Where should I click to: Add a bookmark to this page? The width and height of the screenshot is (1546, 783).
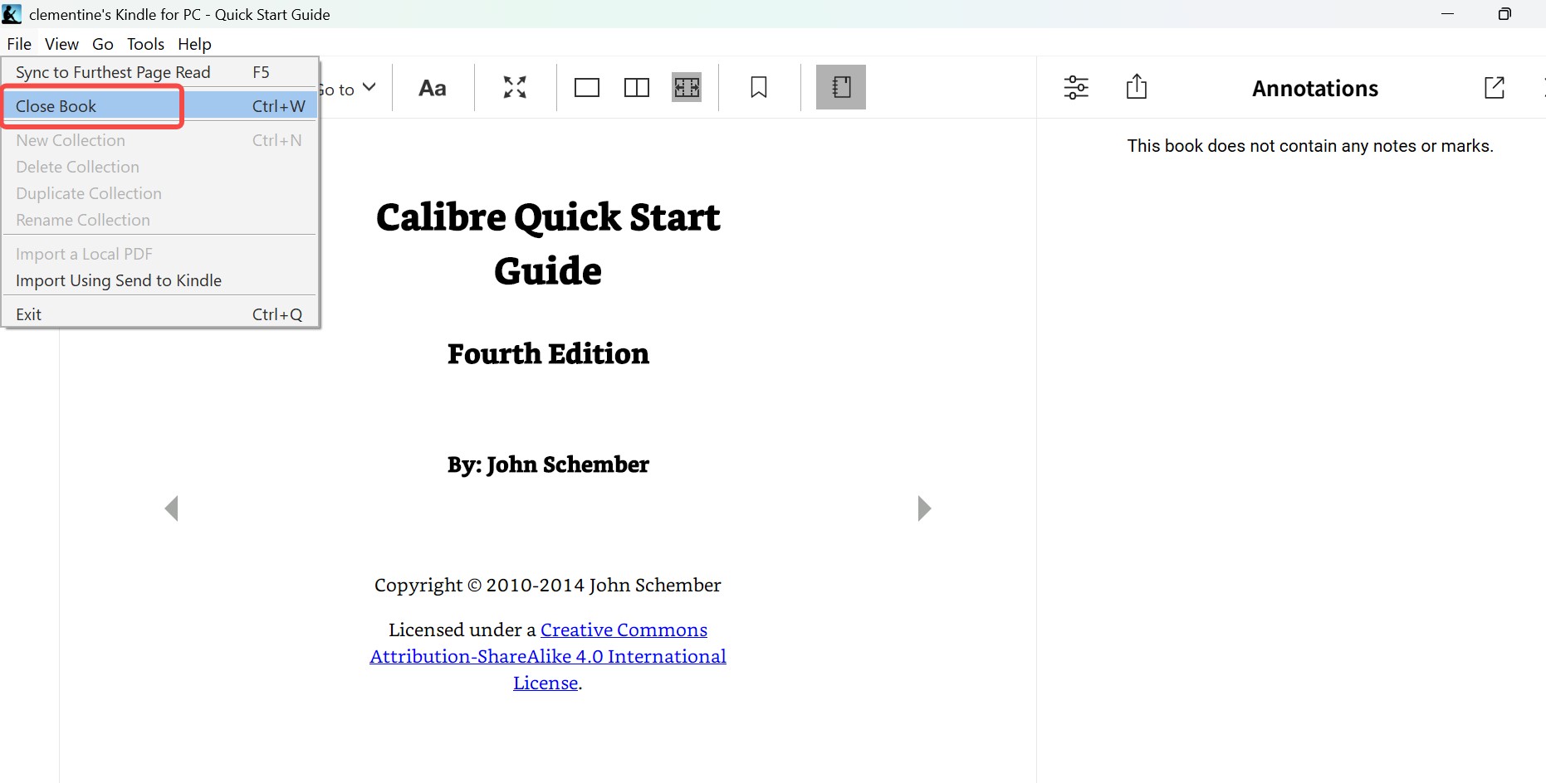click(x=758, y=87)
